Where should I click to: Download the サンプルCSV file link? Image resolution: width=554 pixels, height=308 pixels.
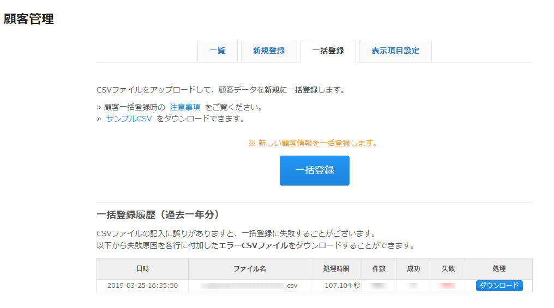[129, 119]
